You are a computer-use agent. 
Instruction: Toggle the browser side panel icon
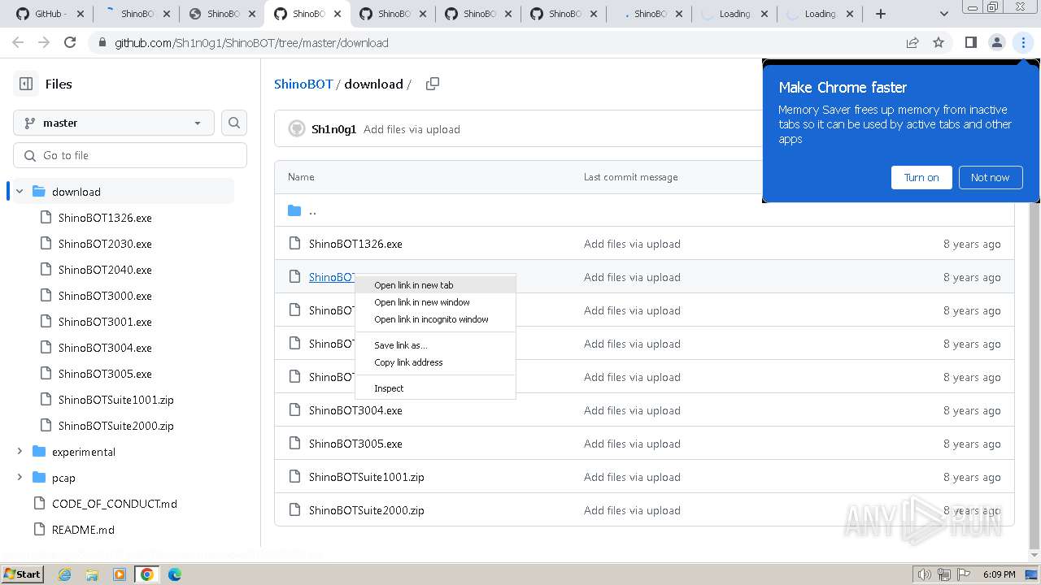970,42
